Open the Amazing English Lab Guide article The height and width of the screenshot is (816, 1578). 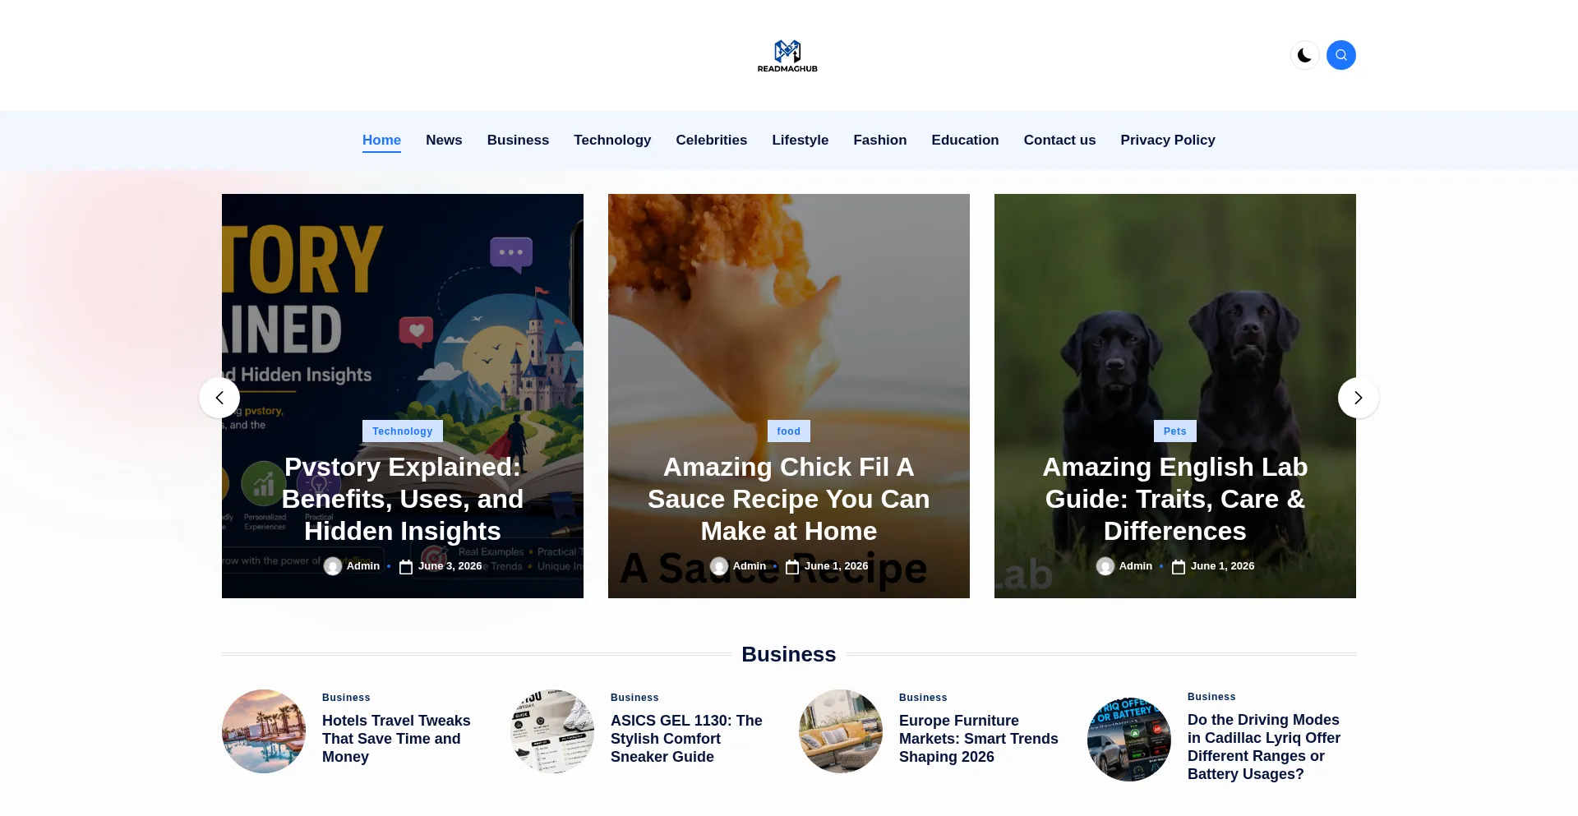tap(1175, 499)
